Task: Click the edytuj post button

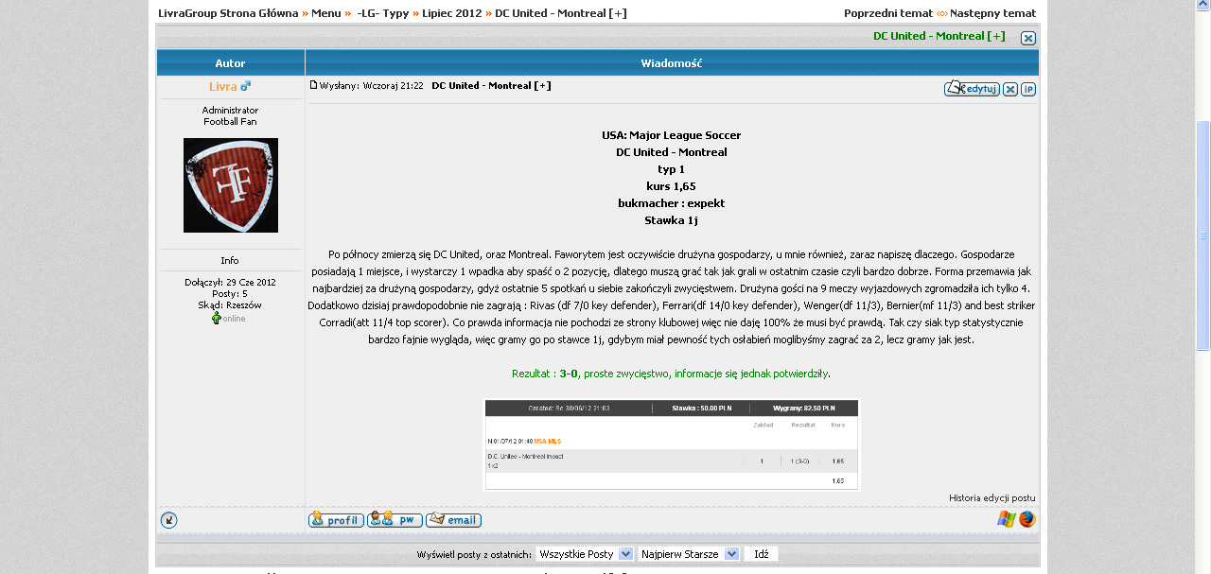Action: pyautogui.click(x=972, y=89)
